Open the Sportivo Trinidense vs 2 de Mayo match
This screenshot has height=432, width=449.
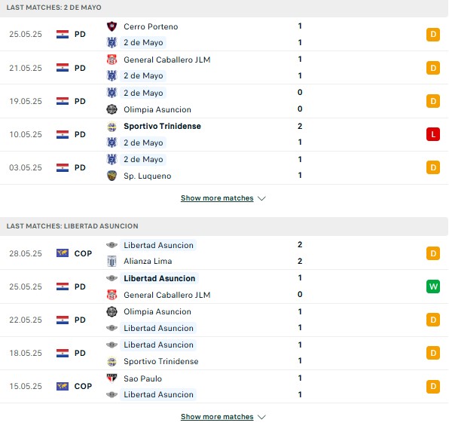coord(225,134)
